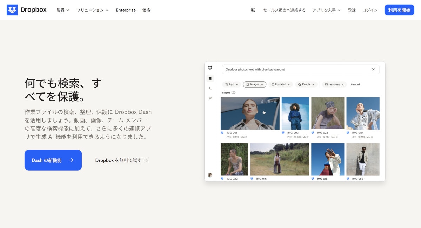Go to the 価格 pricing page
The image size is (421, 228).
(x=146, y=10)
